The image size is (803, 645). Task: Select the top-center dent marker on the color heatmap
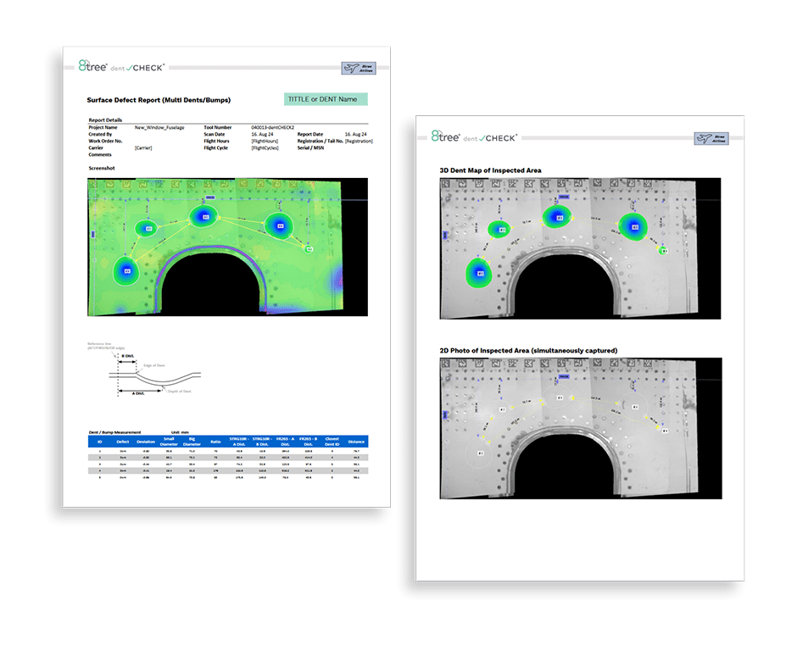204,217
